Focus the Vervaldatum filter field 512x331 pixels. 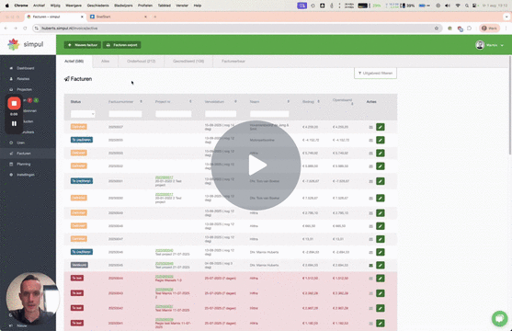click(221, 114)
